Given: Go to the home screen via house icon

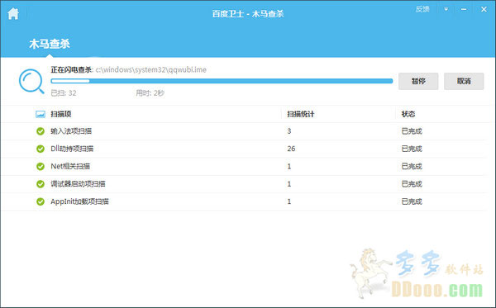Looking at the screenshot, I should point(13,13).
